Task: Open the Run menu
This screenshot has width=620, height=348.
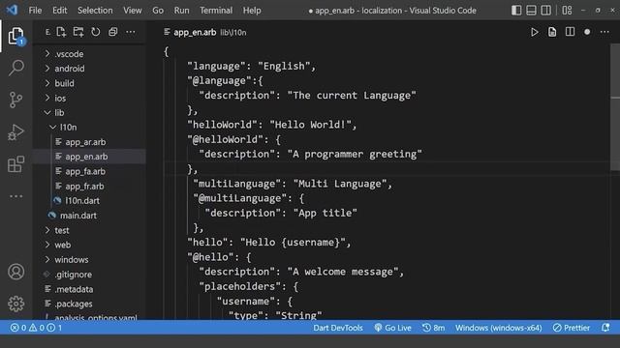Action: [x=181, y=11]
